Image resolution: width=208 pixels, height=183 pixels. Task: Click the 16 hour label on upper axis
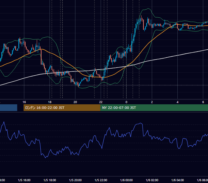24,102
